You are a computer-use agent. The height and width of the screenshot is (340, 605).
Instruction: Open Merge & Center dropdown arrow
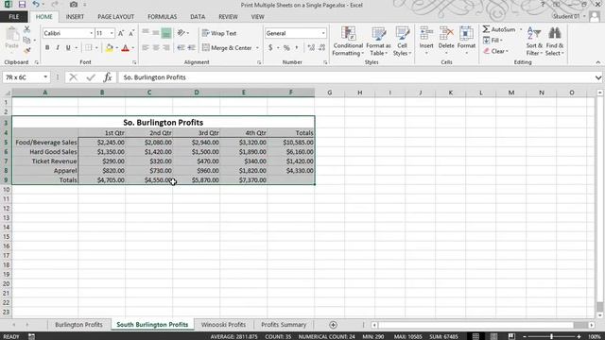[x=257, y=48]
